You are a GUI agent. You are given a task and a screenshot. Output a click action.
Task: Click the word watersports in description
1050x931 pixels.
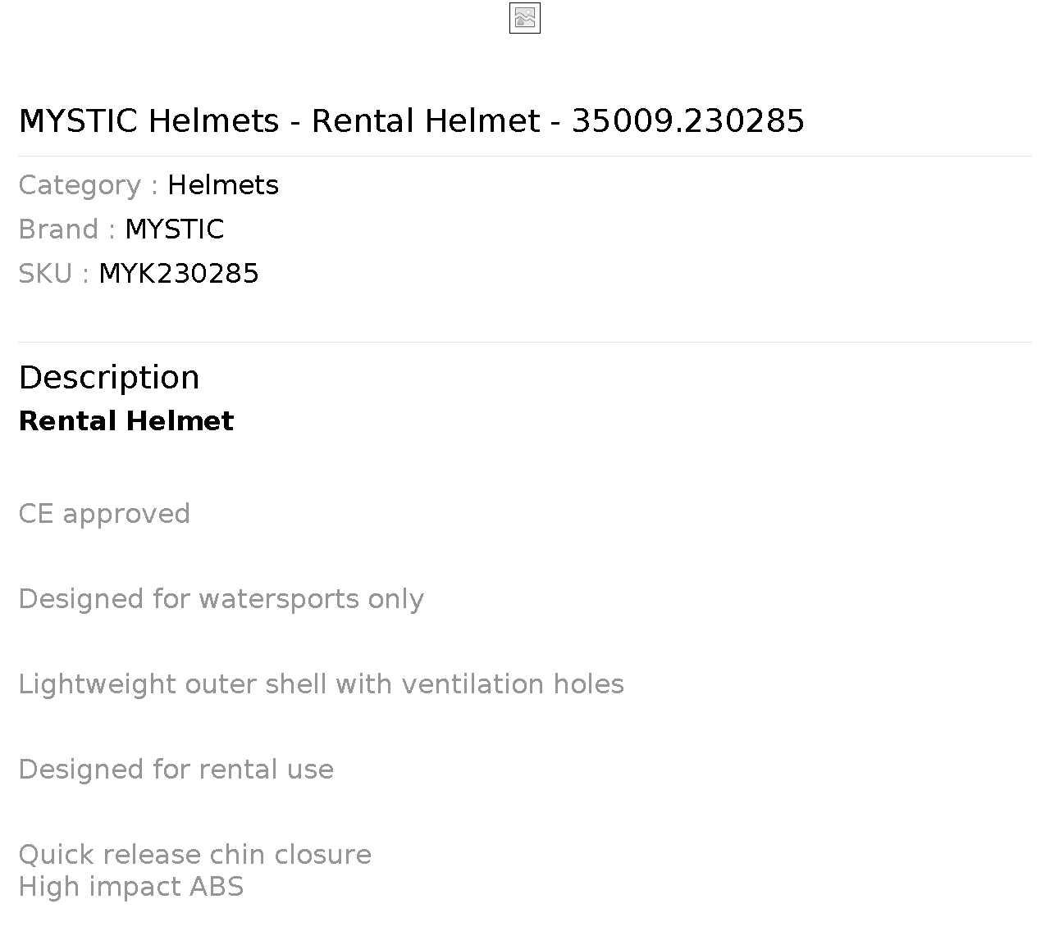pyautogui.click(x=279, y=599)
